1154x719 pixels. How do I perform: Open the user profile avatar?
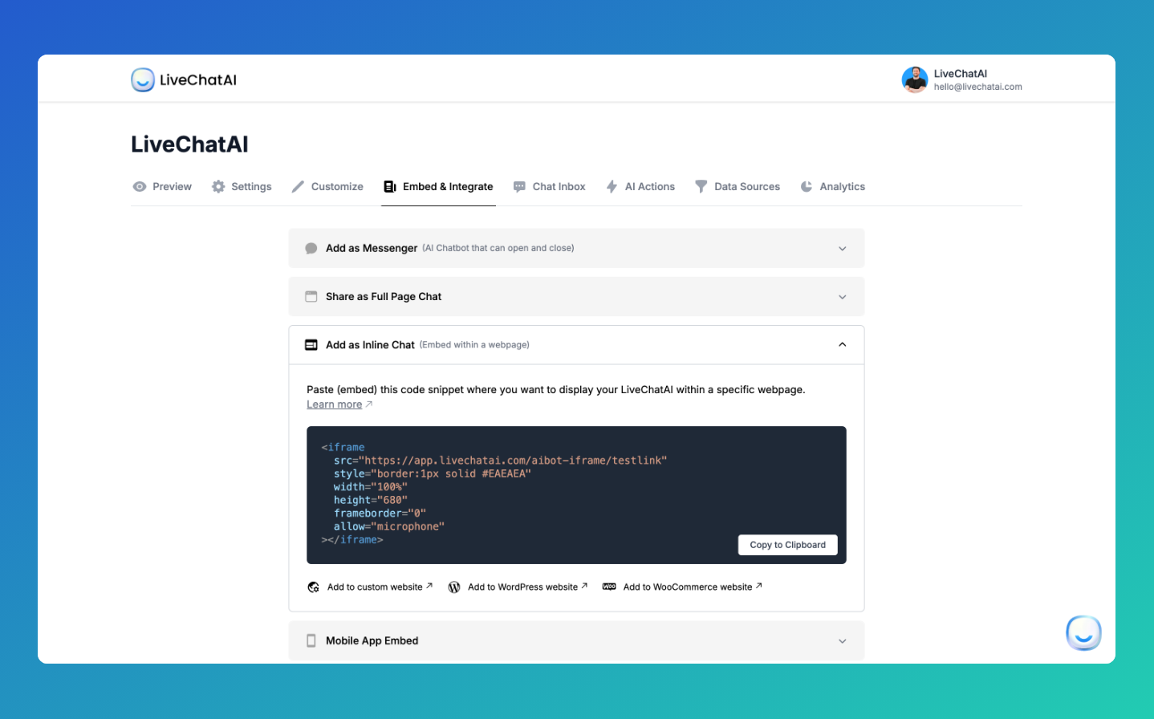pos(915,79)
